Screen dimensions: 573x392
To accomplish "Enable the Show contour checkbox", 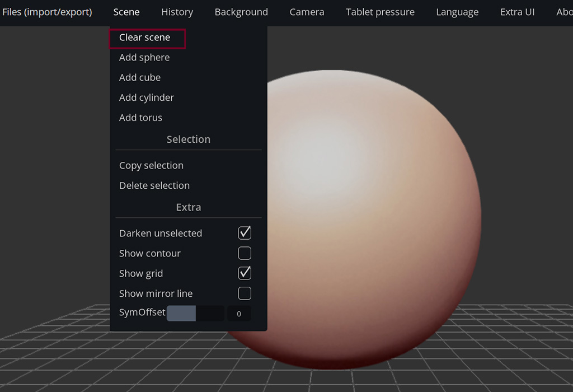I will 245,253.
